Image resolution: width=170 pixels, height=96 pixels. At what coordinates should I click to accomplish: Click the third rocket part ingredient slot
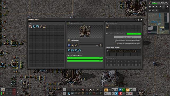point(76,45)
